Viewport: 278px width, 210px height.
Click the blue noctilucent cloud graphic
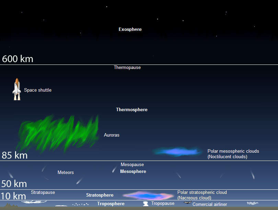tap(177, 151)
